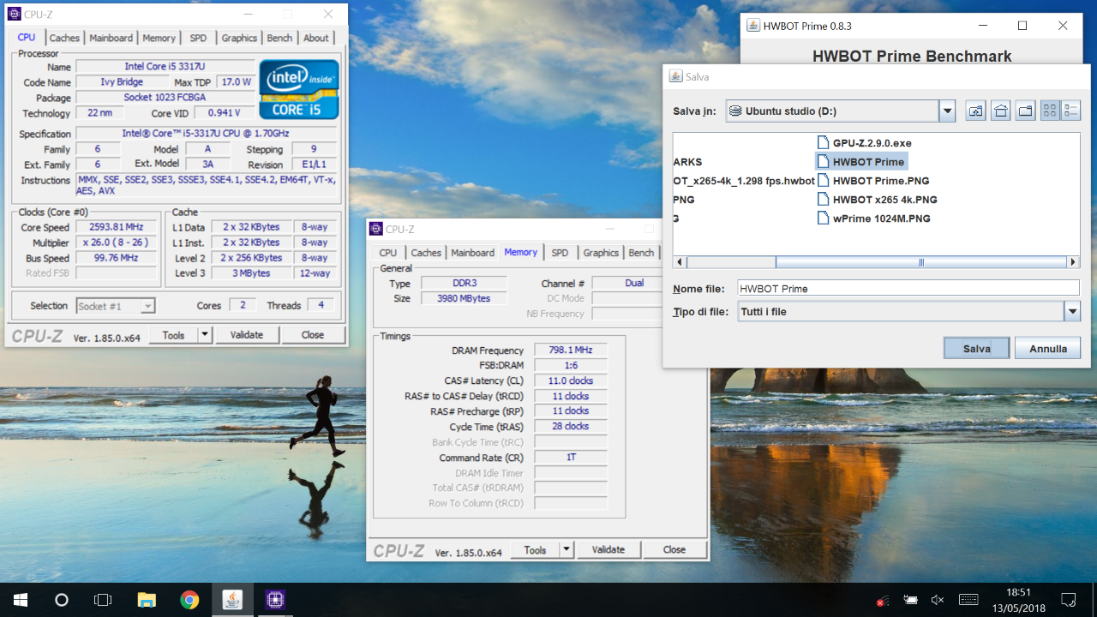The height and width of the screenshot is (617, 1097).
Task: Click Close button in CPU window
Action: pos(313,335)
